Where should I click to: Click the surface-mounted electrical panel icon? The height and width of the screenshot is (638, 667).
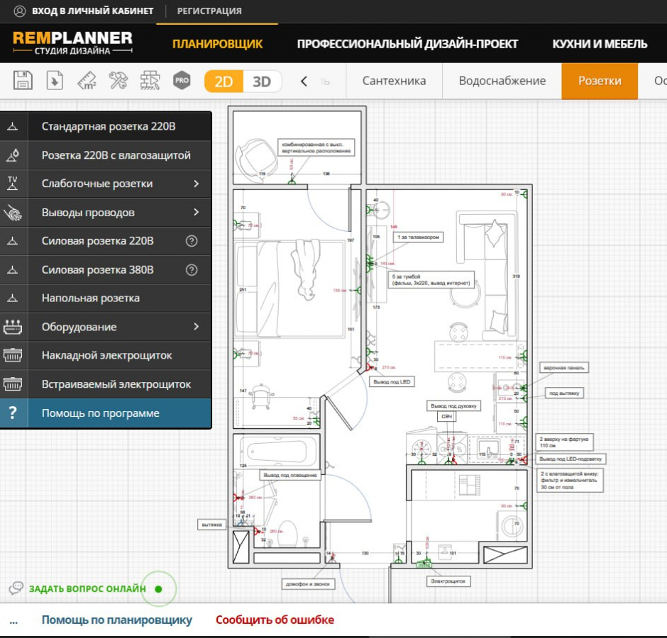(13, 355)
